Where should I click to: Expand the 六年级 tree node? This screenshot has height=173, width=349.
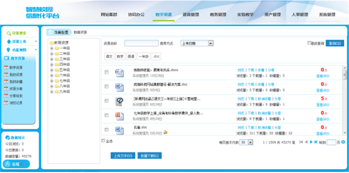tap(52, 75)
